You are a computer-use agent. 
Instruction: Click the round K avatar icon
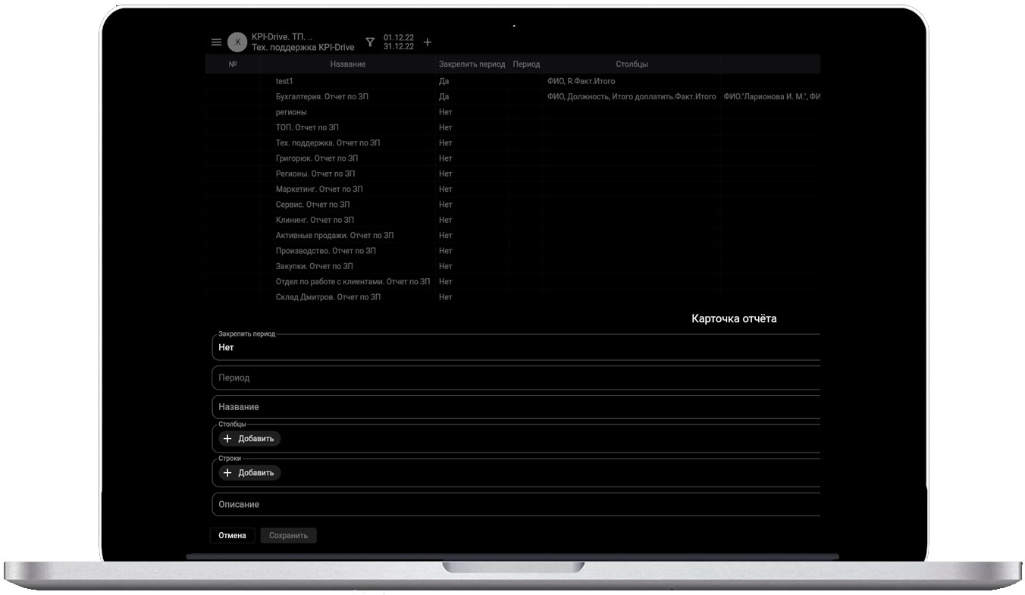tap(238, 42)
